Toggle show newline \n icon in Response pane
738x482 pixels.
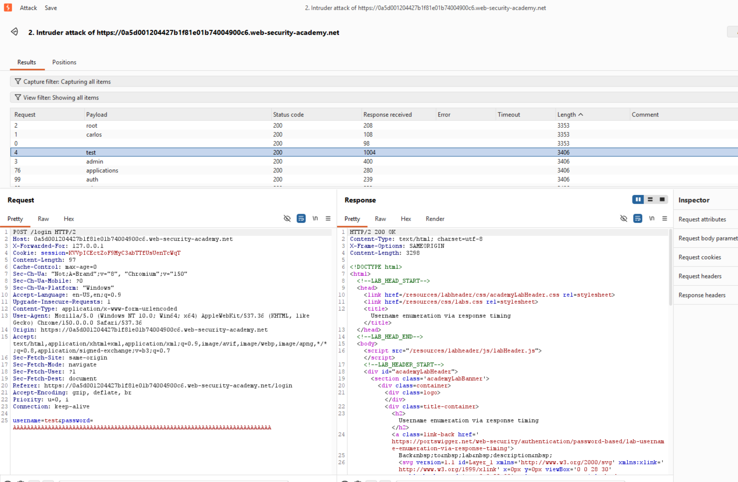coord(652,218)
